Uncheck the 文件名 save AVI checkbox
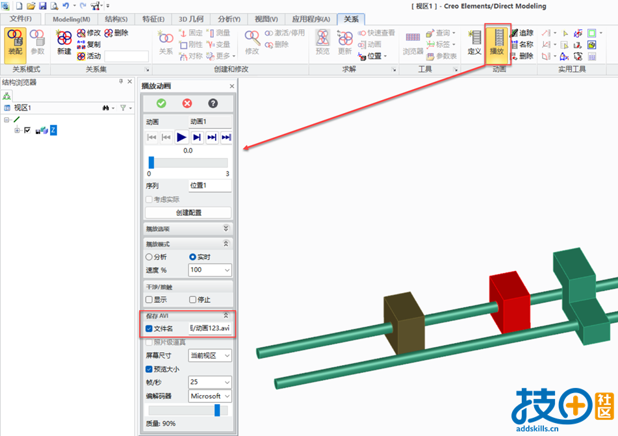Viewport: 618px width, 436px height. click(149, 328)
